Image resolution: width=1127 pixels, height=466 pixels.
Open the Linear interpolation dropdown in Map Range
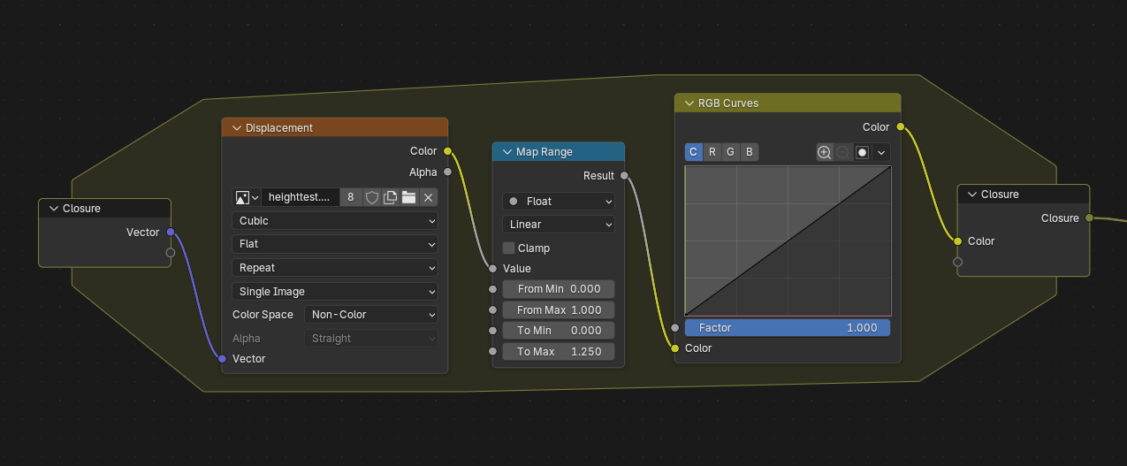(x=559, y=225)
